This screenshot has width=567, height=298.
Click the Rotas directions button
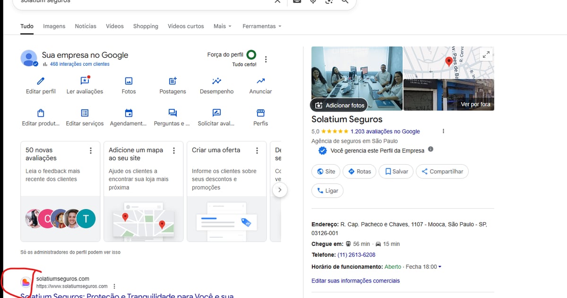(360, 171)
